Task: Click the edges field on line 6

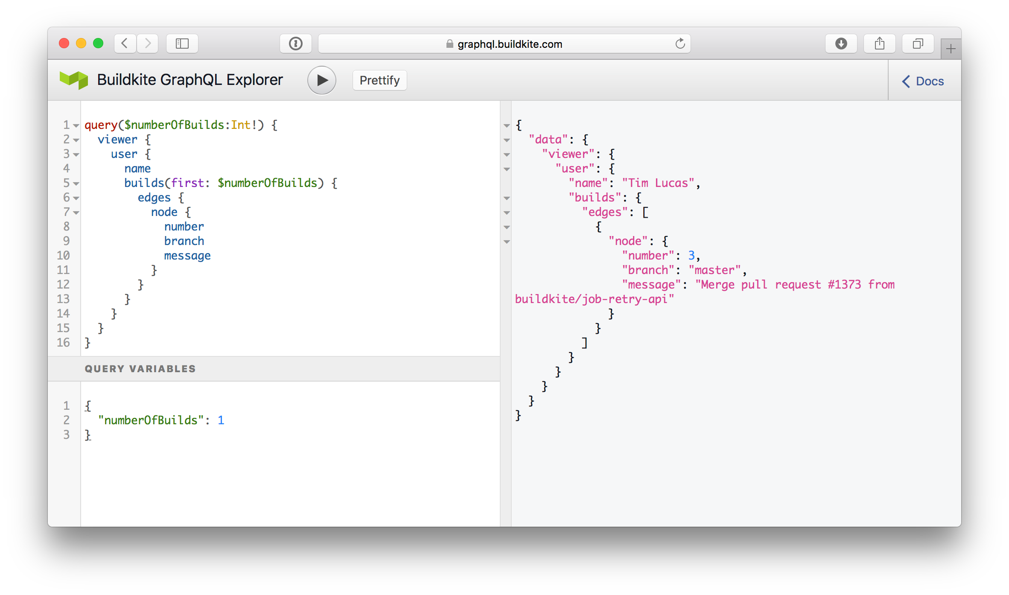Action: 154,198
